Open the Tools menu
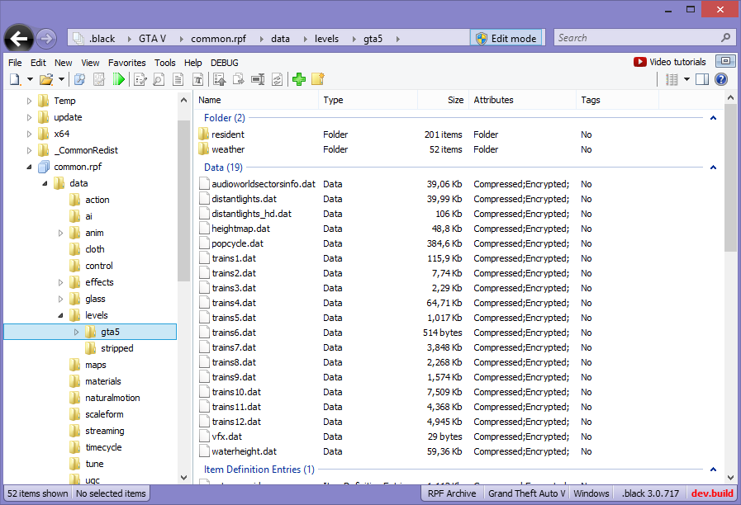Viewport: 741px width, 505px height. tap(165, 63)
